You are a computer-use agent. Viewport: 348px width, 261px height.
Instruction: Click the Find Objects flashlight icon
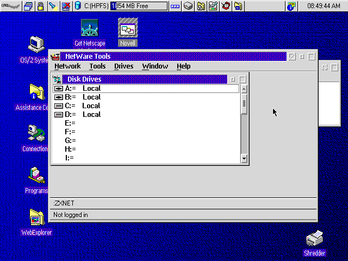tap(53, 6)
